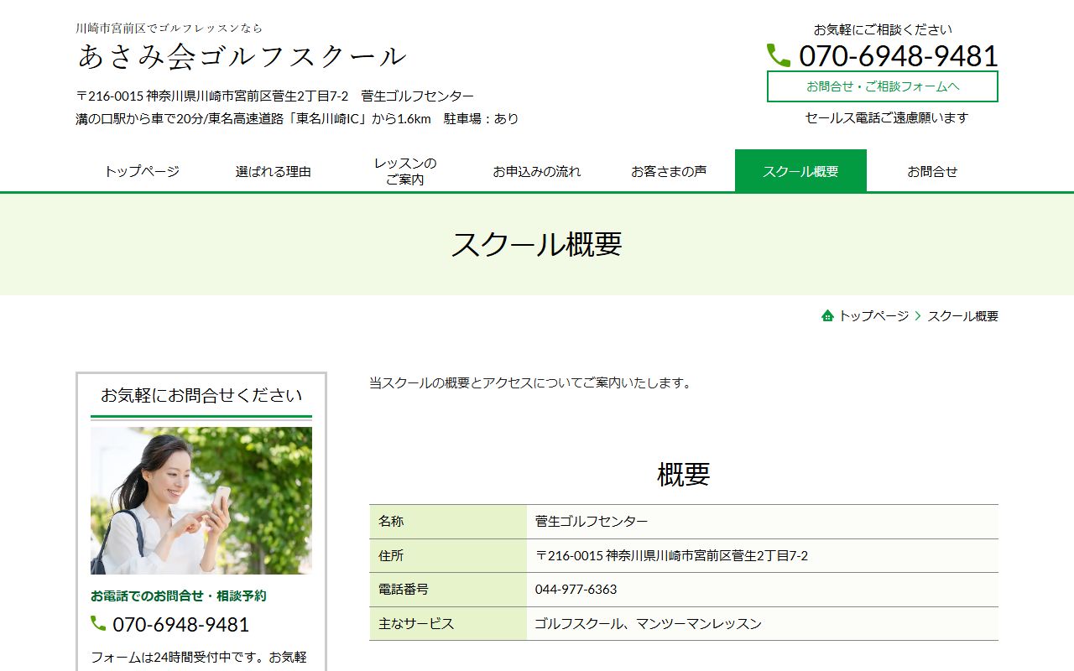Click the 電話番号 table header cell
Viewport: 1074px width, 671px height.
448,590
